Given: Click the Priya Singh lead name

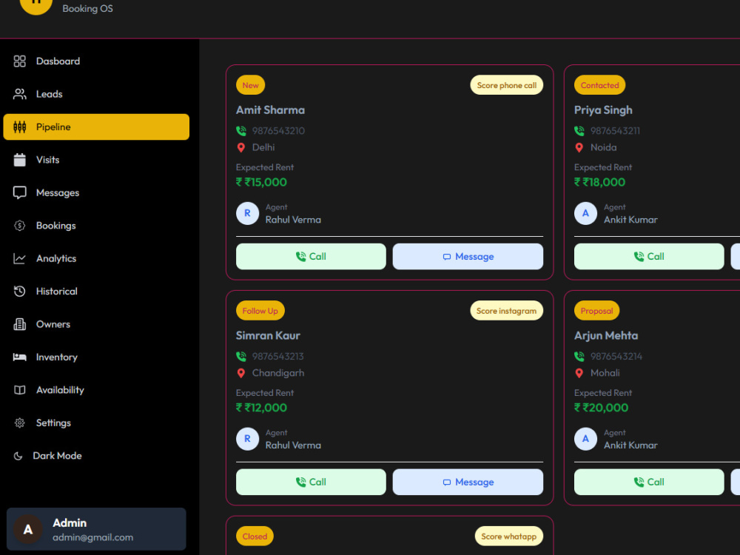Looking at the screenshot, I should [603, 110].
